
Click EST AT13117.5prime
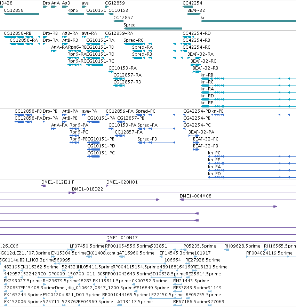click(x=119, y=305)
